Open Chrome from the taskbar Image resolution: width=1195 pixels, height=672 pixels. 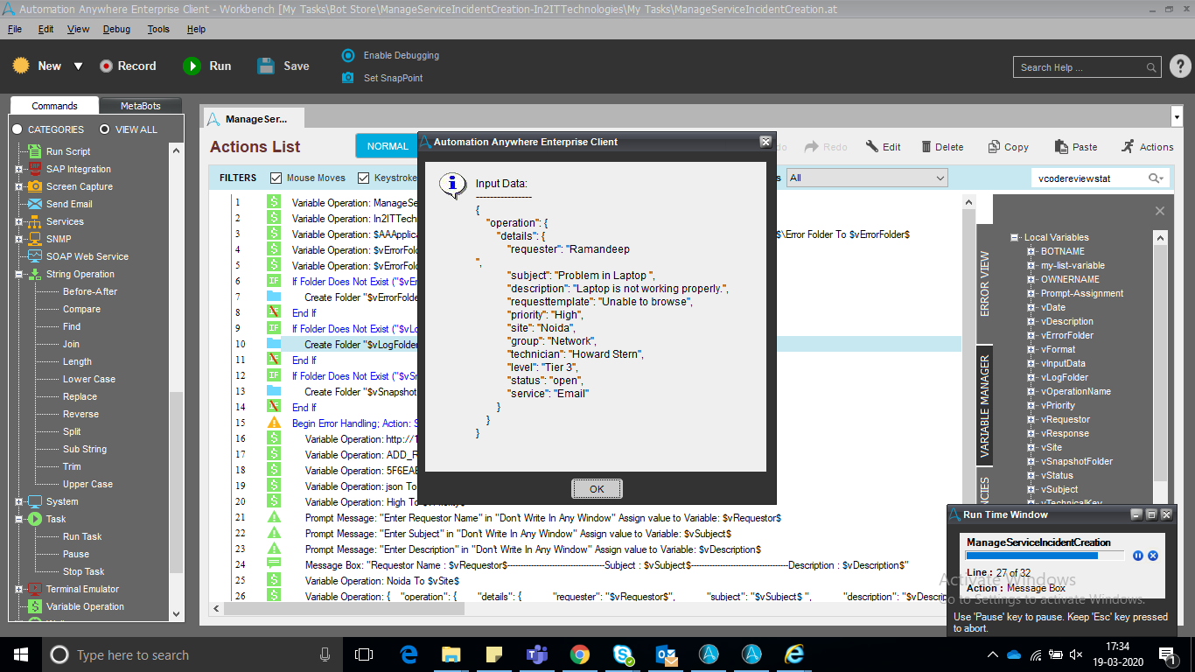click(579, 654)
